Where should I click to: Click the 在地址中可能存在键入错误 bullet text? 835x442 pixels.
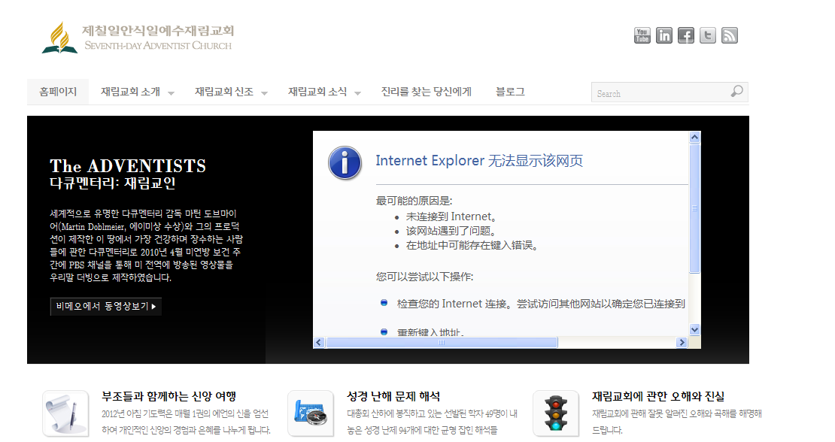(473, 245)
